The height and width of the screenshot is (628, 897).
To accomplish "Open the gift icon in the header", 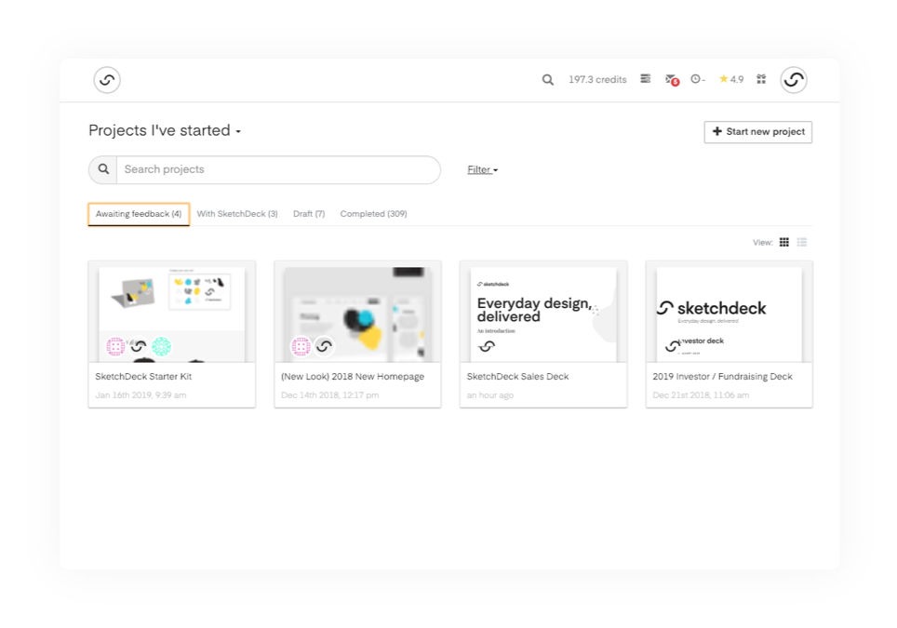I will point(761,79).
